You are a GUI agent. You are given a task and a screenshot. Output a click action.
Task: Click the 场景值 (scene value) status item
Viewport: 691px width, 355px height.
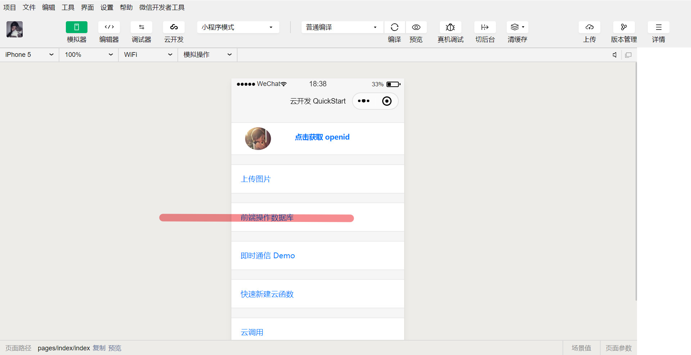click(581, 348)
